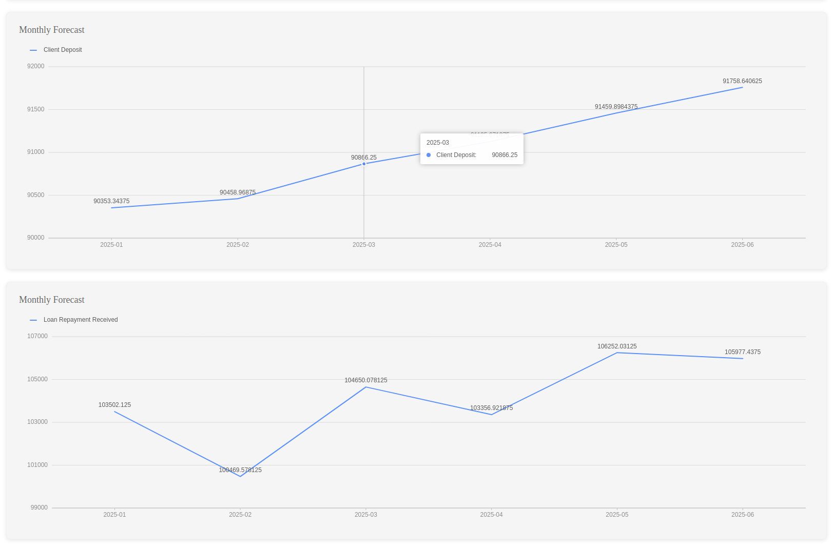This screenshot has width=832, height=546.
Task: Click the 106252.03125 peak Loan Repayment label
Action: pos(617,346)
